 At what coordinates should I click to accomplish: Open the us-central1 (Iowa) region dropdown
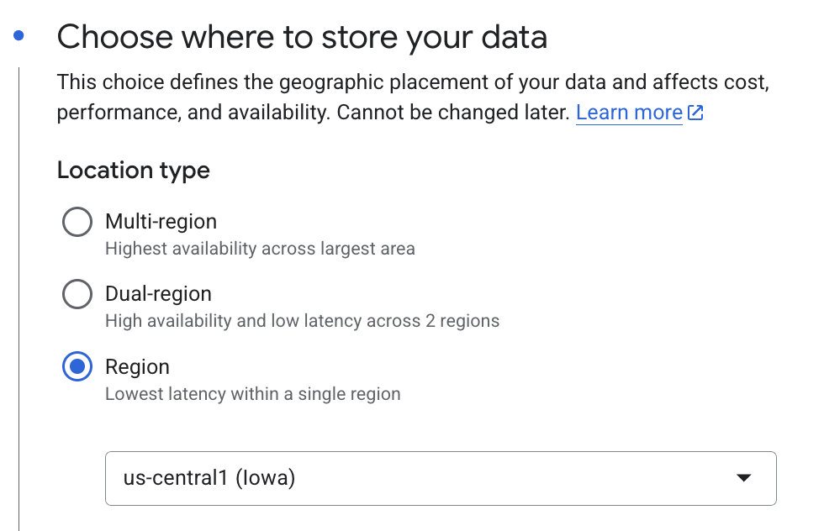click(x=441, y=478)
